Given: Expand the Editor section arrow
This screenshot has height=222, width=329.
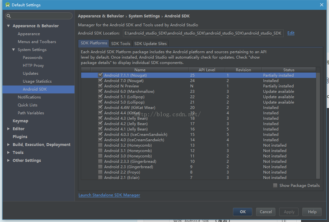Looking at the screenshot, I should coord(8,129).
